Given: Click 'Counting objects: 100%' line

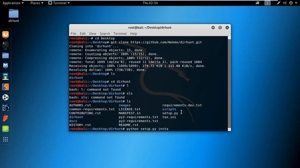Looking at the screenshot, I should point(113,54).
